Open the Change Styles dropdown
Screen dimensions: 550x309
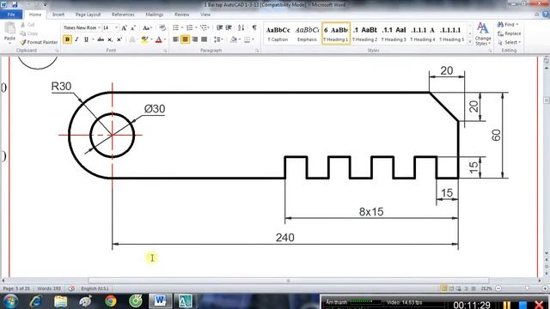point(483,34)
